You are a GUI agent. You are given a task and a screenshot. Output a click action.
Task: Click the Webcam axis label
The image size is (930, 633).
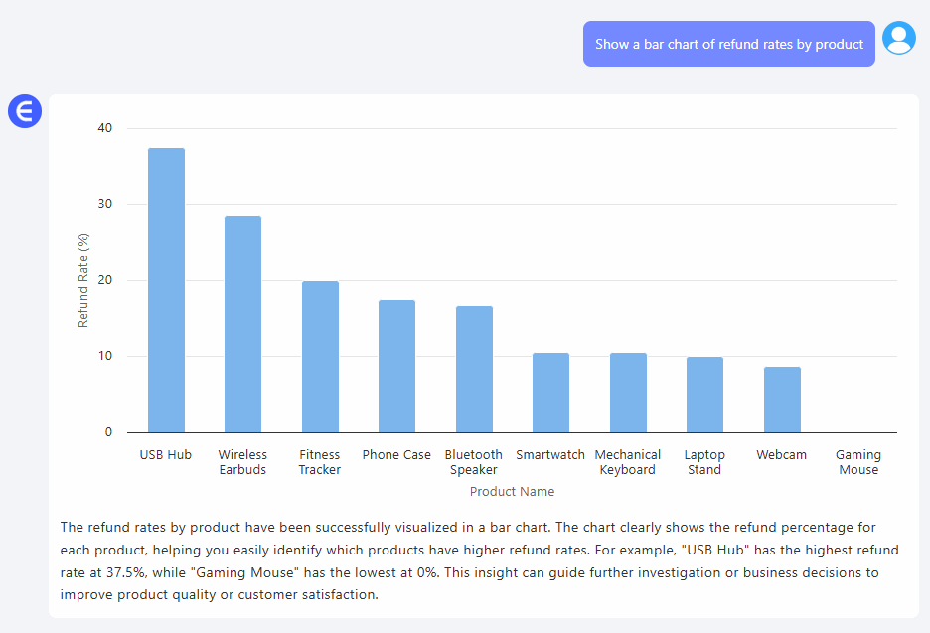[x=782, y=455]
